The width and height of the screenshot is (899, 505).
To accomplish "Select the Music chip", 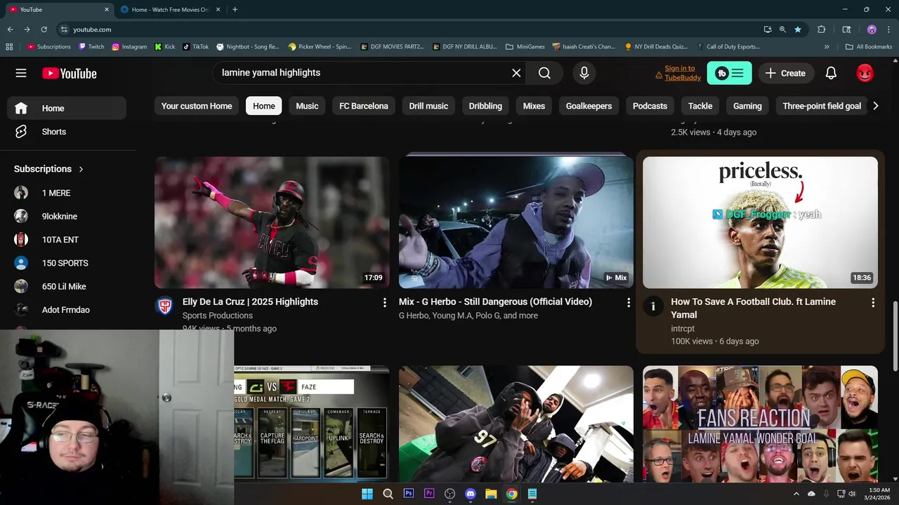I will pyautogui.click(x=307, y=106).
